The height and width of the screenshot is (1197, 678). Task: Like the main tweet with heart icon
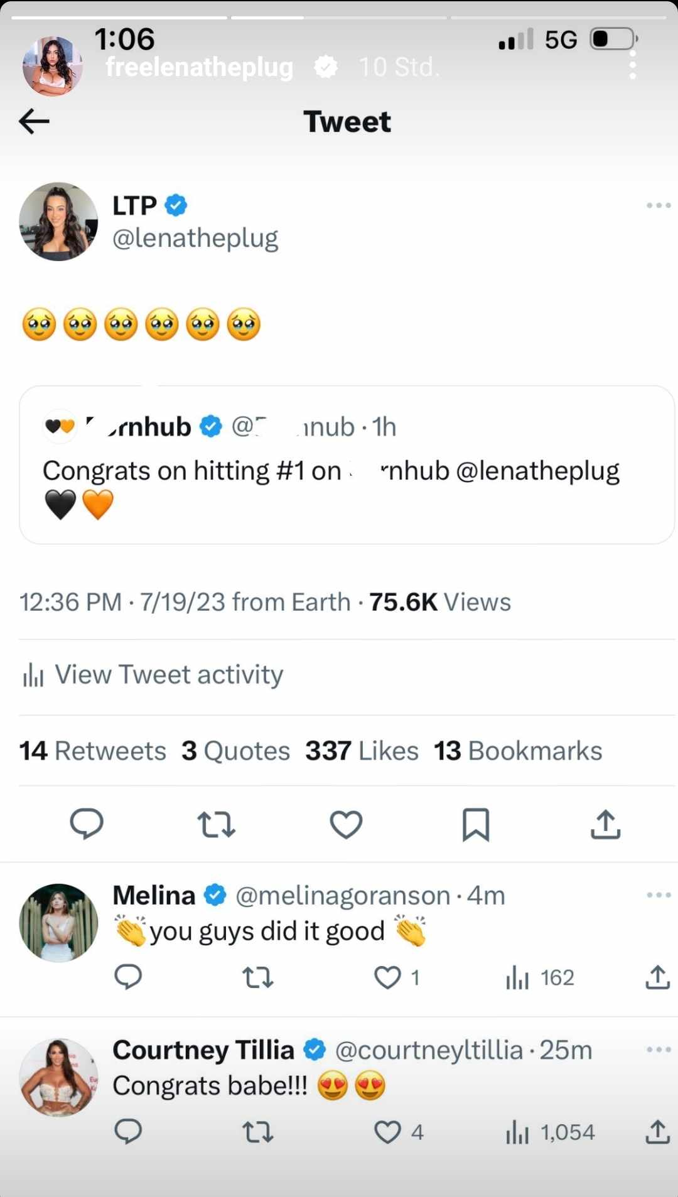[x=346, y=824]
